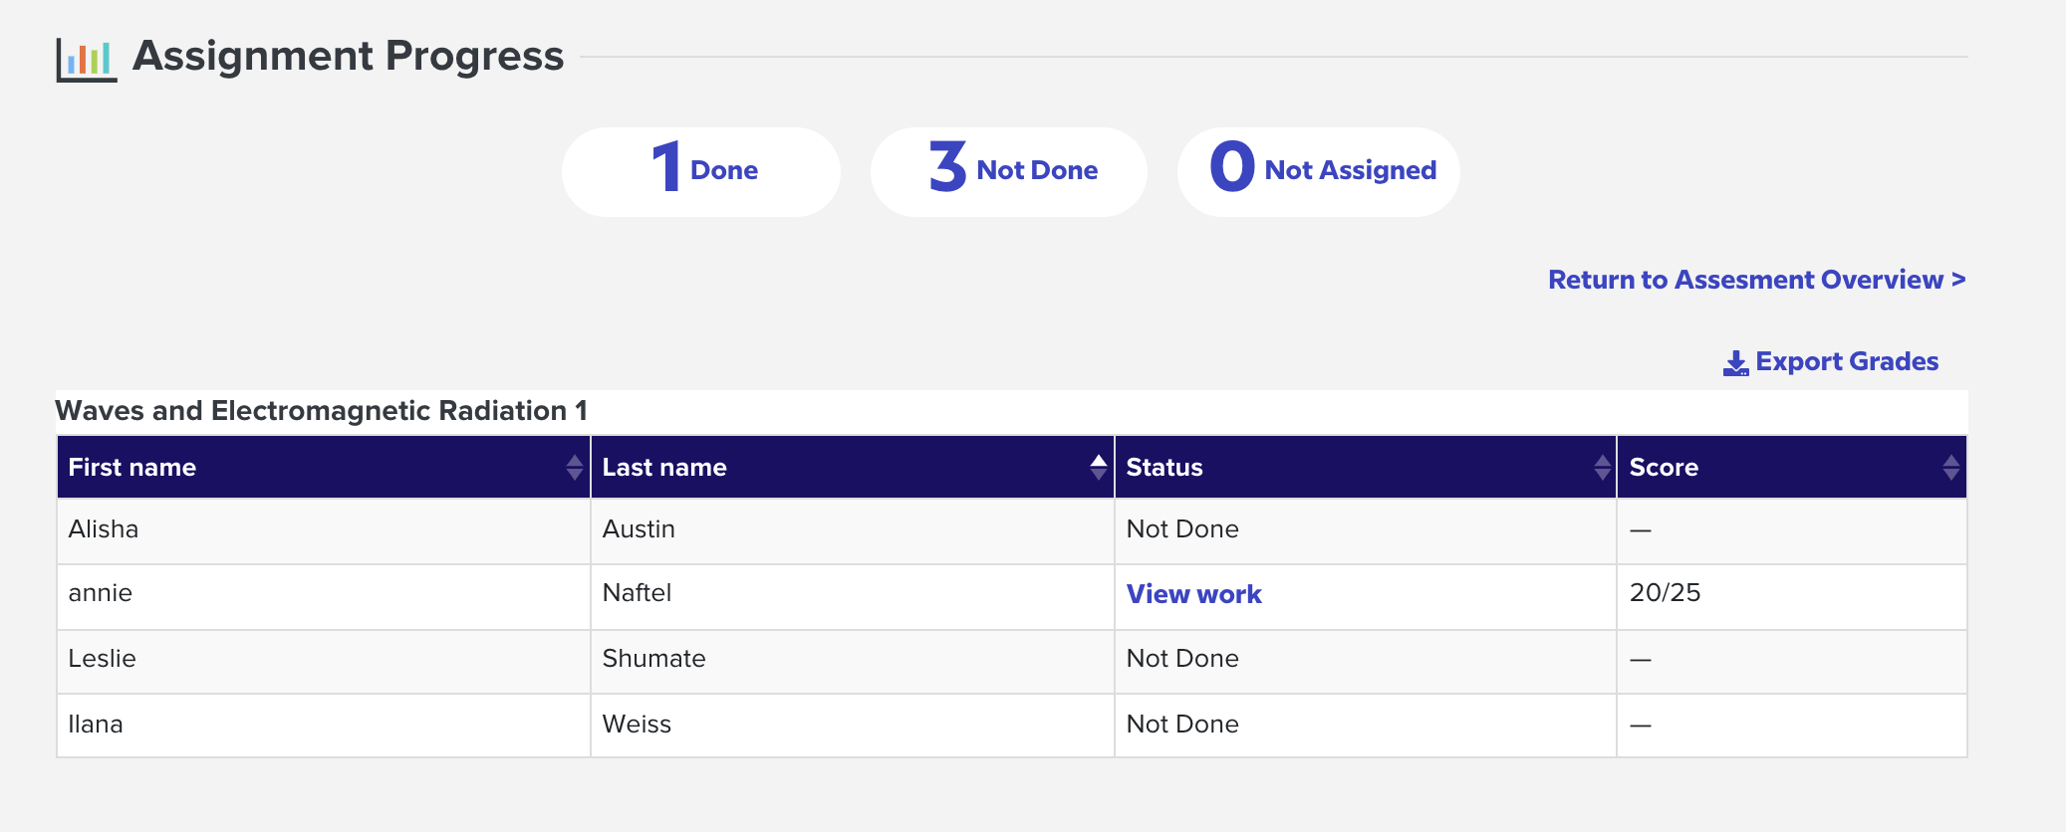
Task: Click the Last name column header
Action: pos(853,467)
